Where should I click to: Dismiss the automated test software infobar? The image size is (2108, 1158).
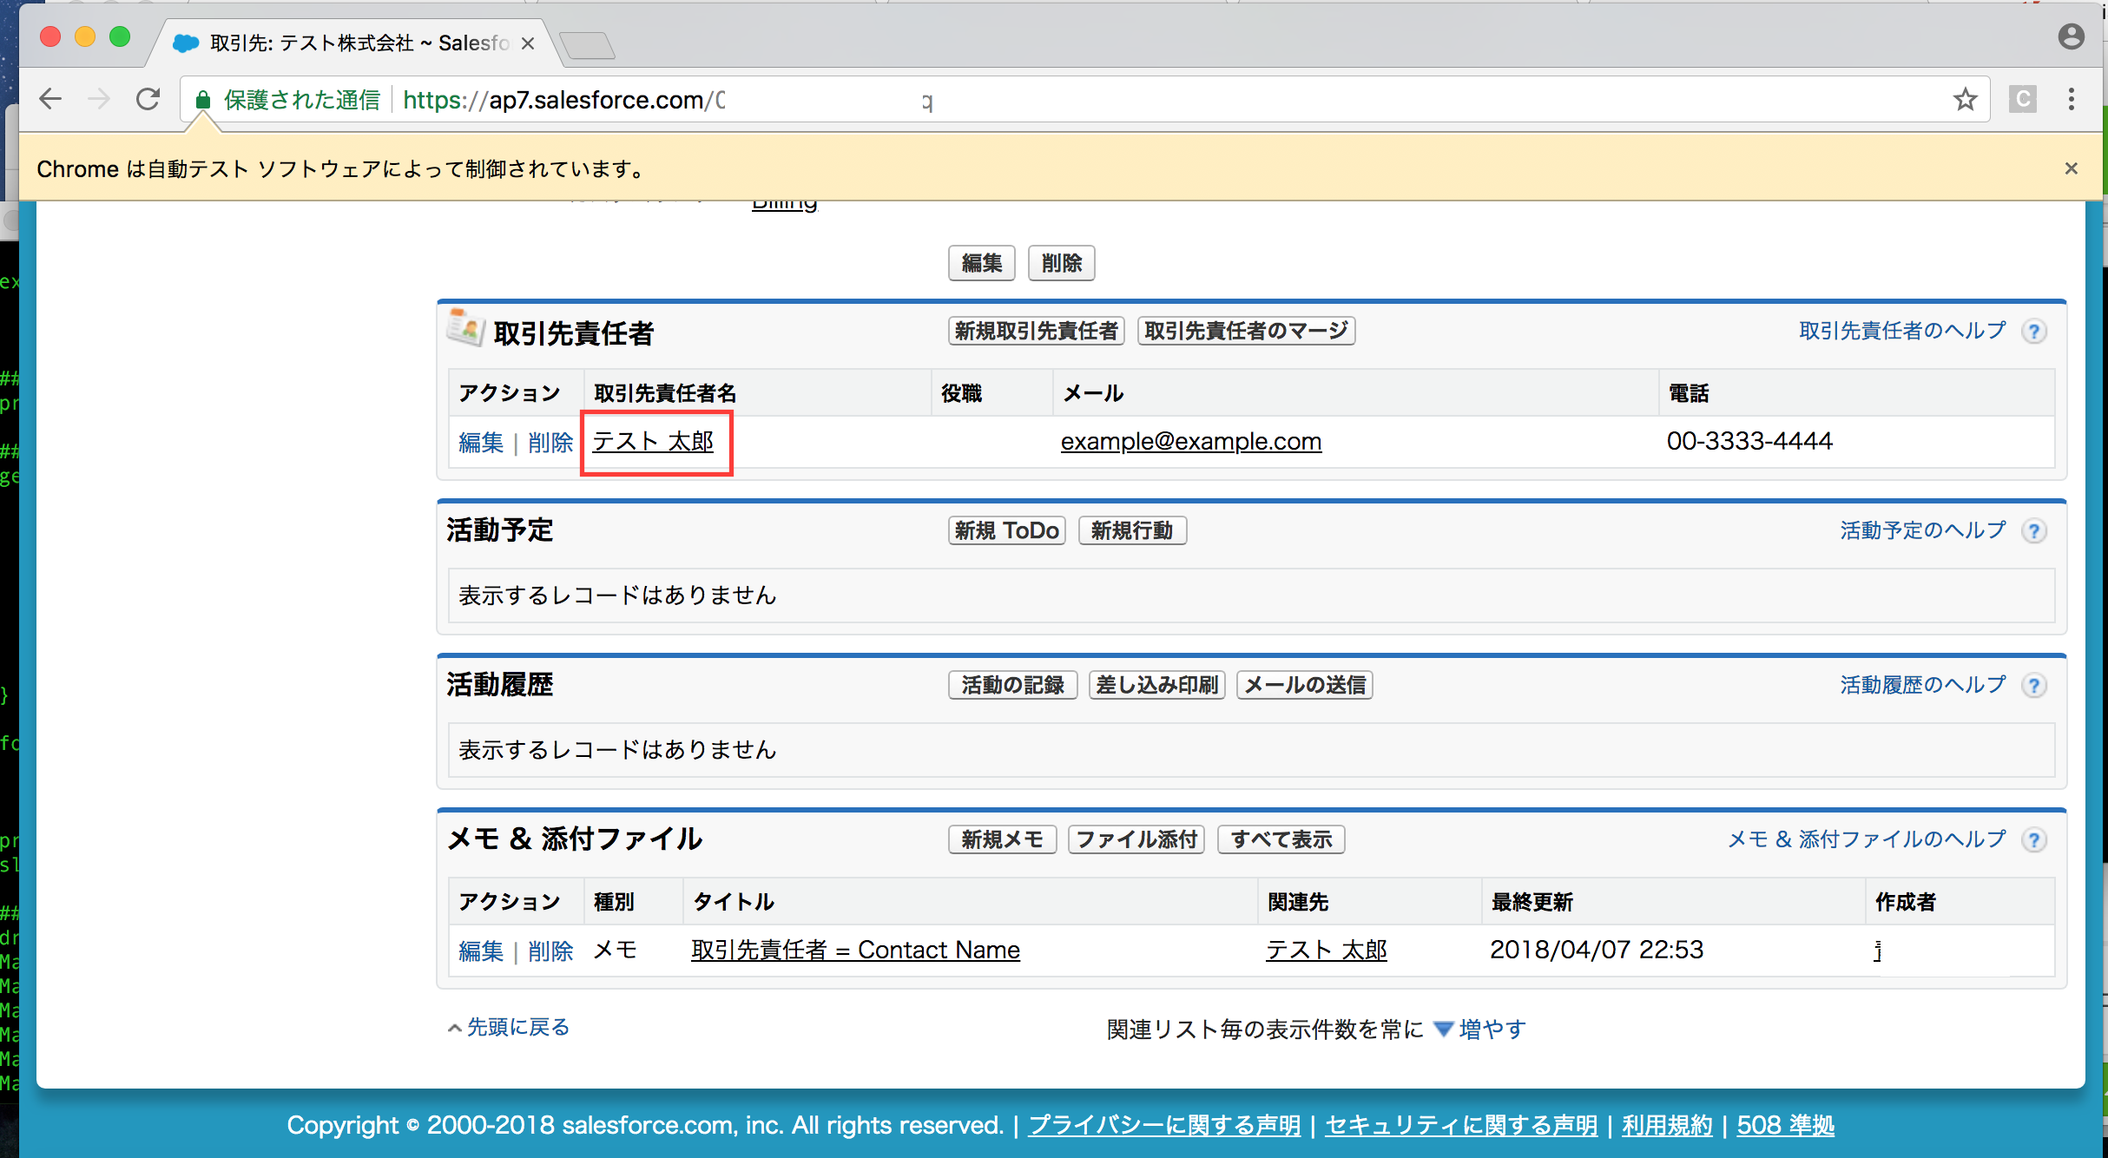(x=2072, y=168)
